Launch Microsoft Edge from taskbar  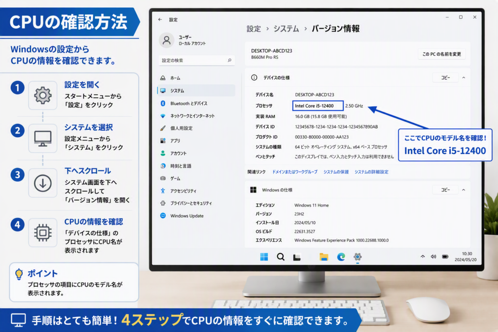coord(341,257)
